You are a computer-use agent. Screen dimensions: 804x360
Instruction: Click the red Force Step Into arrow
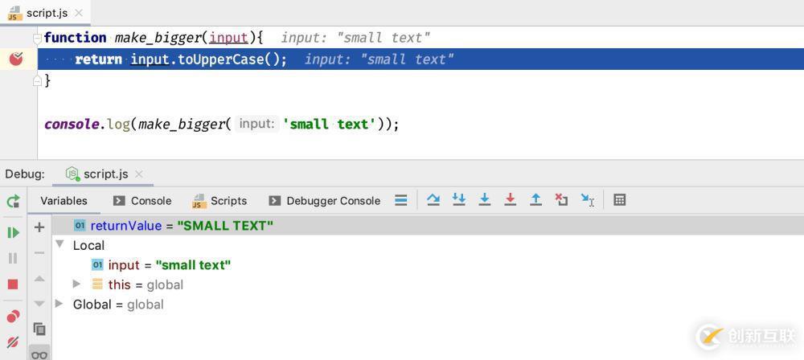pos(511,200)
